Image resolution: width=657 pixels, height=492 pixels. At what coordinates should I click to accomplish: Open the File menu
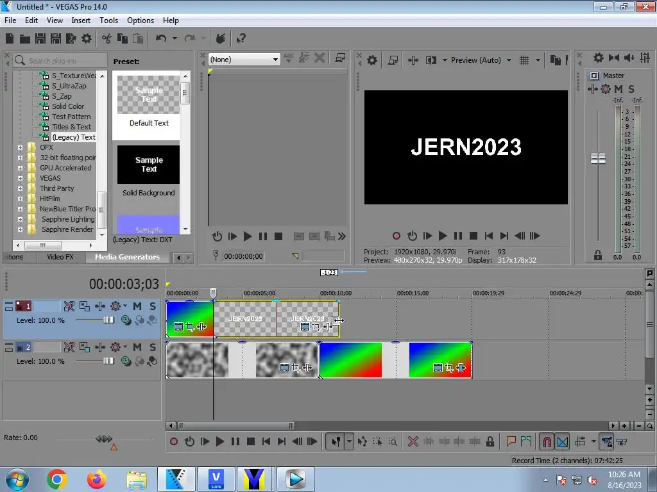(10, 20)
